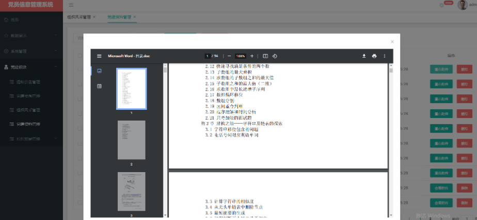Click the line 2.13 子数组的最大乘积
The width and height of the screenshot is (477, 220).
229,72
